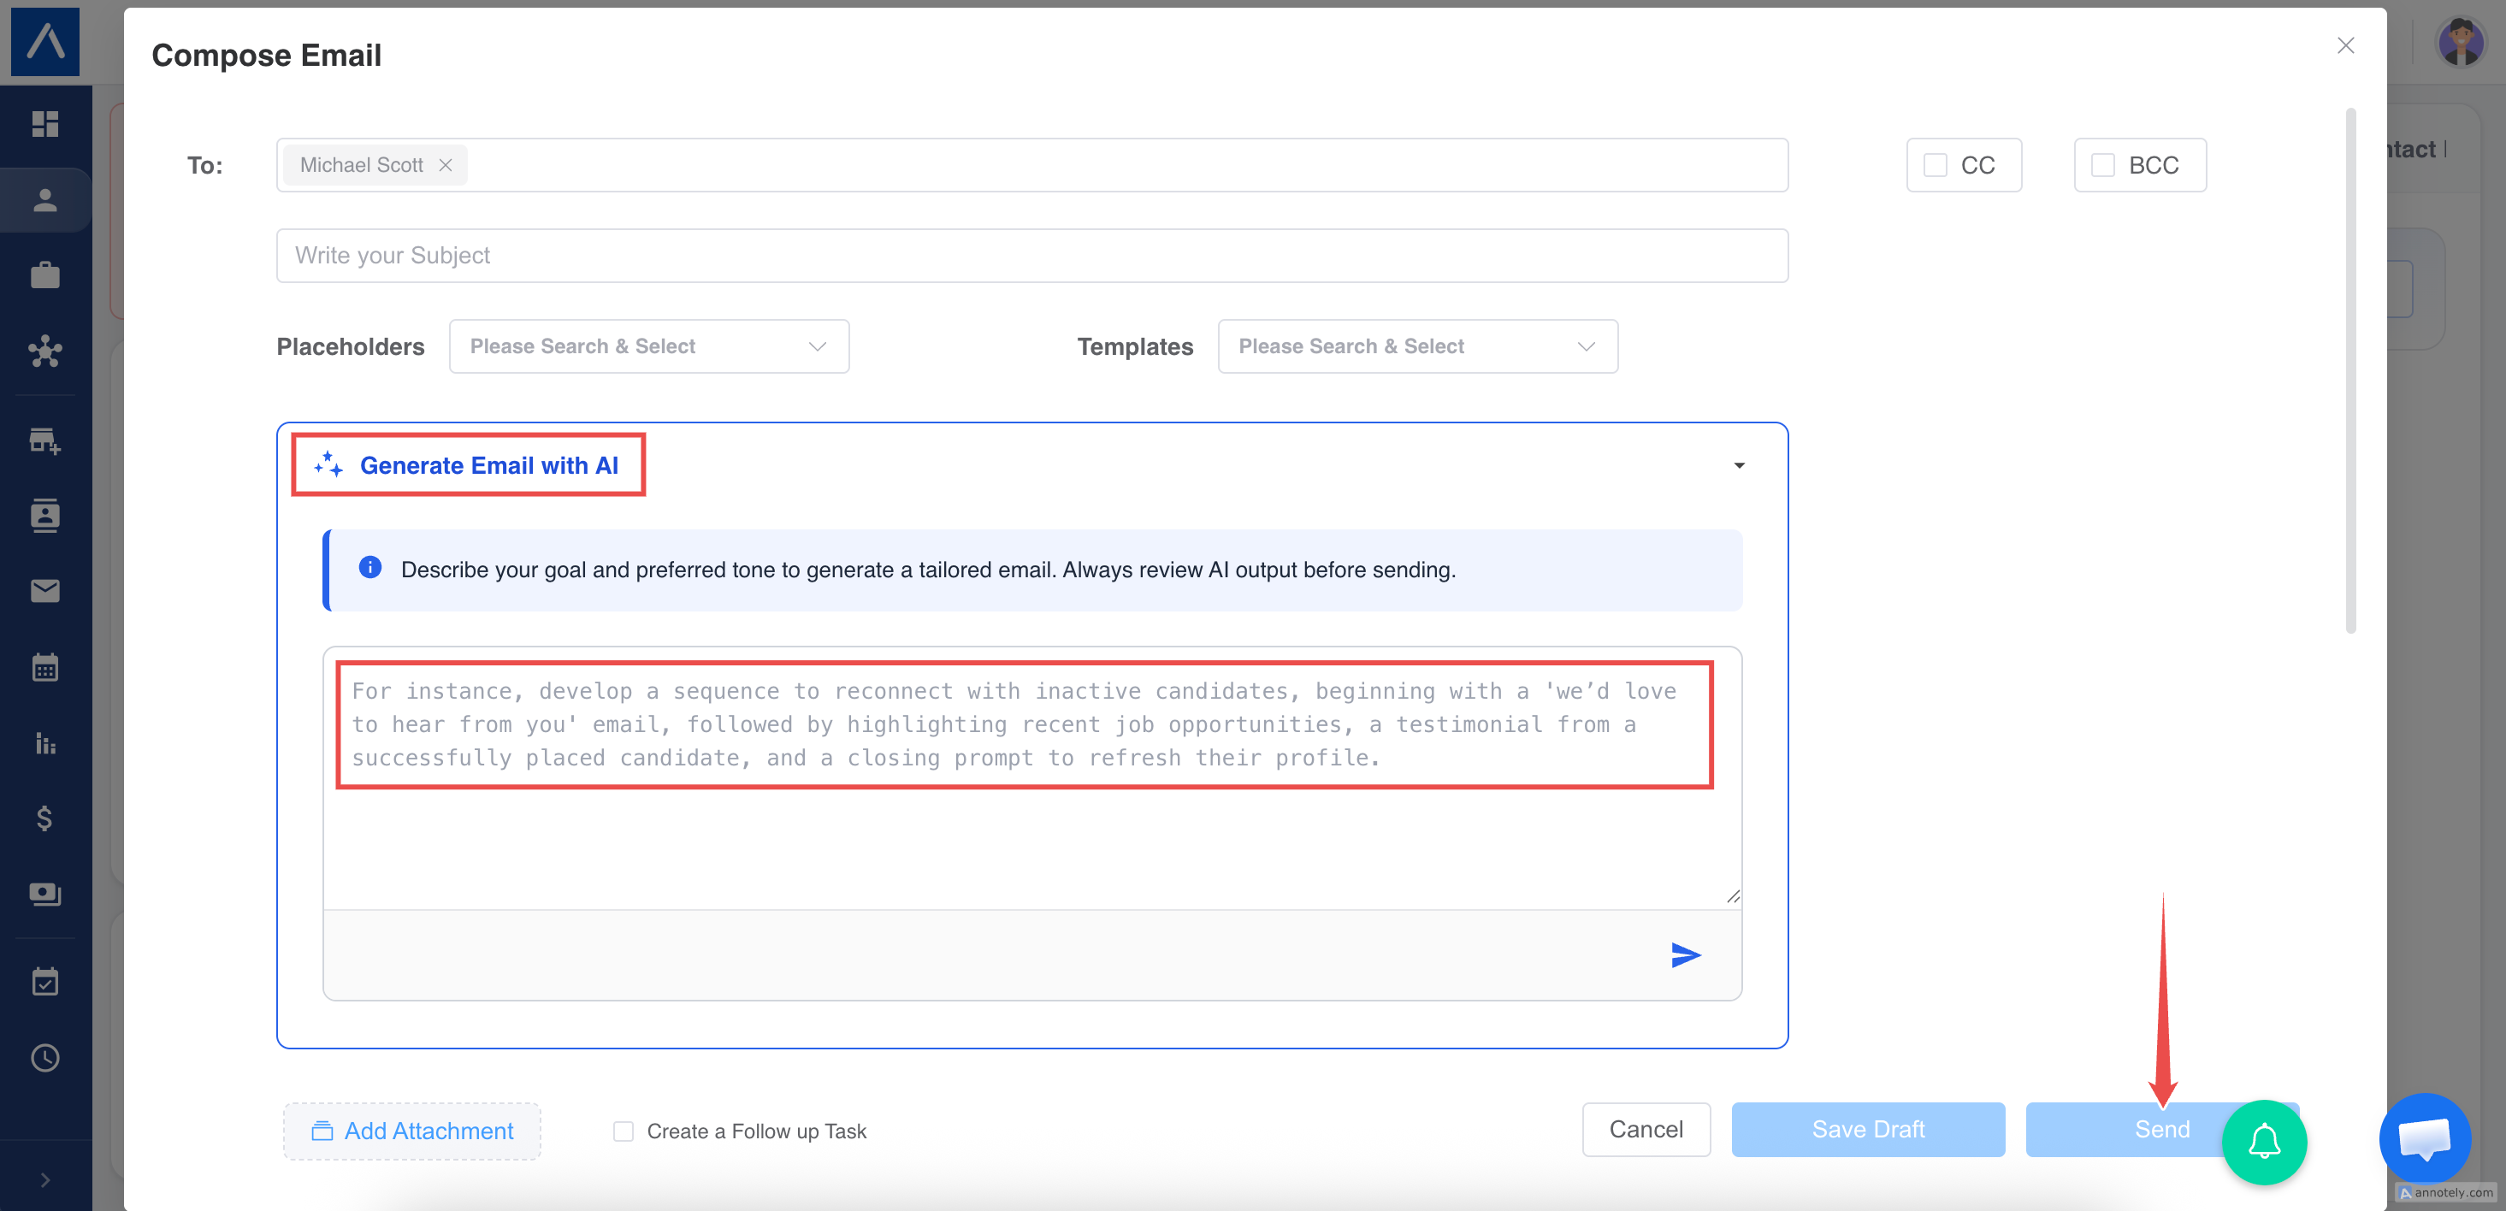The height and width of the screenshot is (1211, 2506).
Task: Open the history clock icon in sidebar
Action: 44,1057
